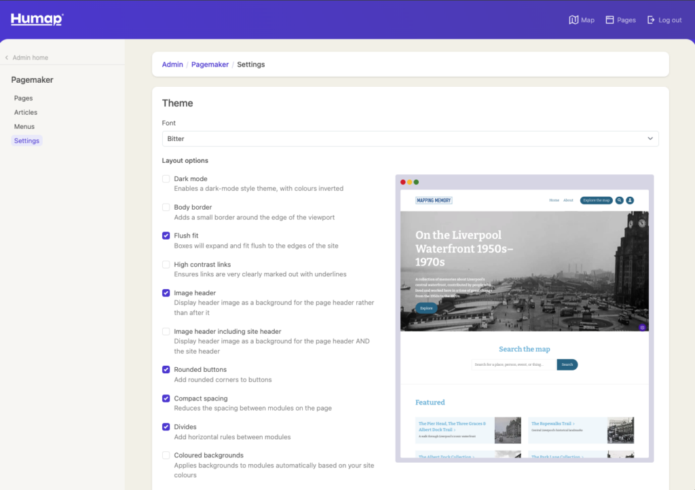Select Articles in the Pagemaker sidebar
The width and height of the screenshot is (695, 490).
tap(26, 113)
